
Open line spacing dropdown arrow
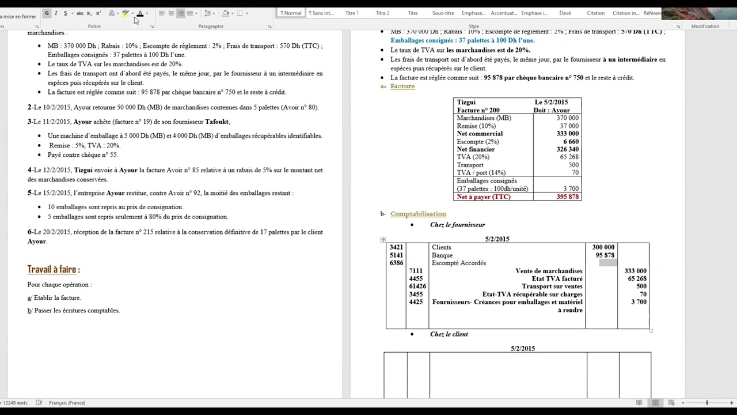click(214, 13)
